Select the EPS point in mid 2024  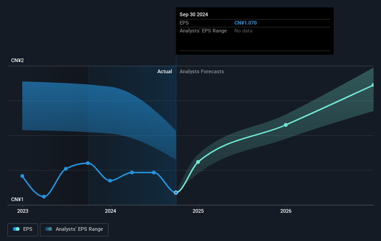(154, 172)
